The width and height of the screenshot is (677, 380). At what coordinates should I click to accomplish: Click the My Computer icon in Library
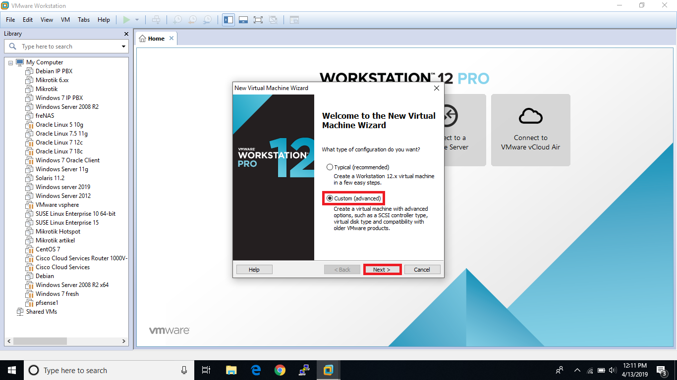click(20, 62)
